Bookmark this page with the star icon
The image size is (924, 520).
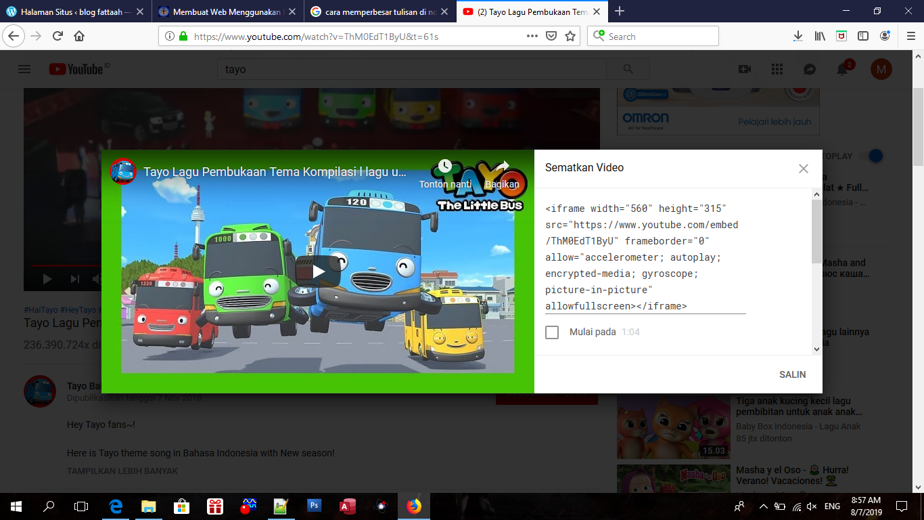[570, 37]
